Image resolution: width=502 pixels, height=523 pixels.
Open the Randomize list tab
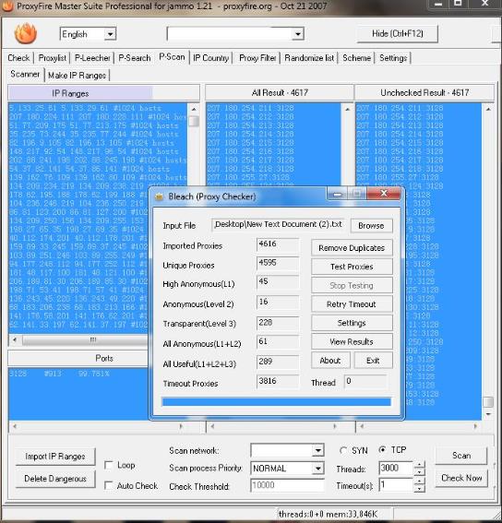pos(309,58)
